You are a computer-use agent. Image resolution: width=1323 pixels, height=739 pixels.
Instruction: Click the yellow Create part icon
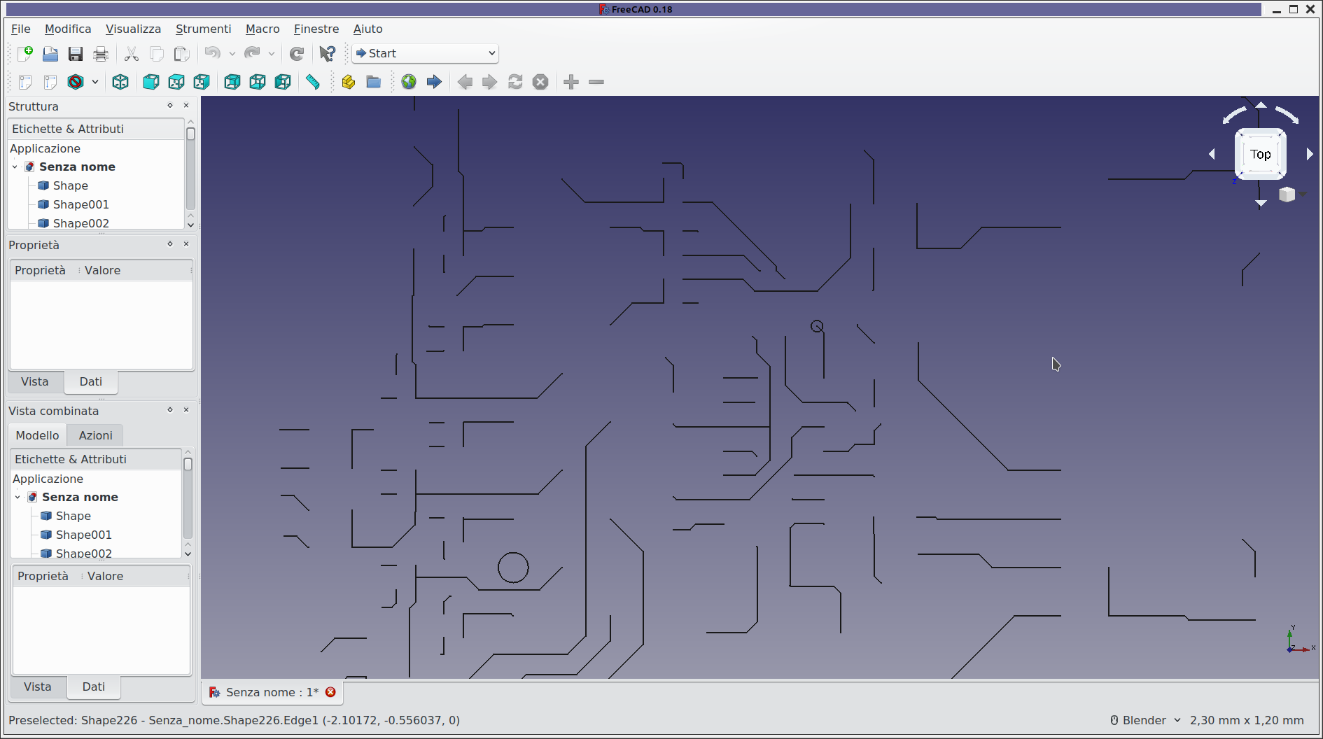pos(348,82)
